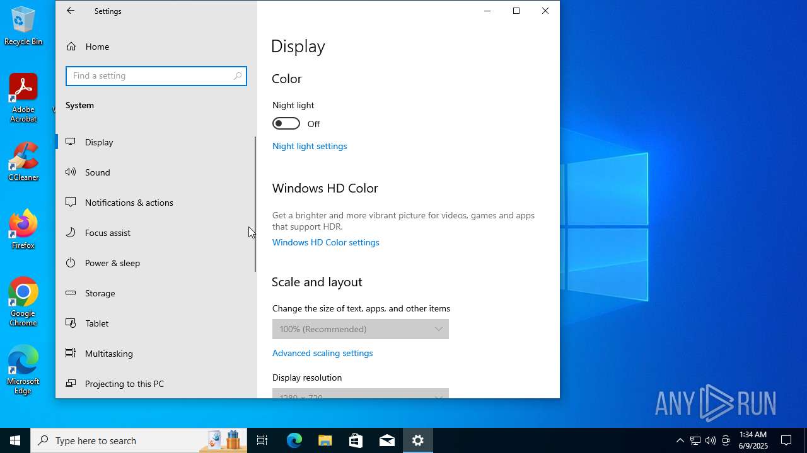Click the volume icon in system tray
Screen dimensions: 807x453
click(x=711, y=440)
